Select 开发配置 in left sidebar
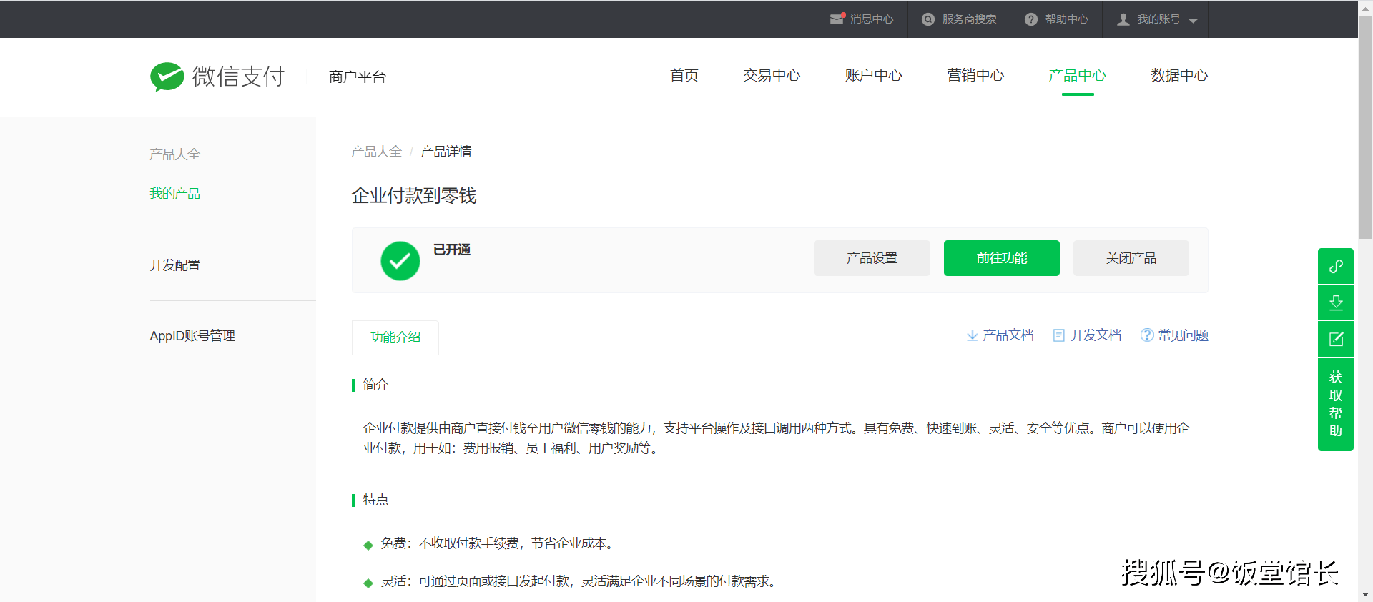Viewport: 1373px width, 602px height. [174, 265]
